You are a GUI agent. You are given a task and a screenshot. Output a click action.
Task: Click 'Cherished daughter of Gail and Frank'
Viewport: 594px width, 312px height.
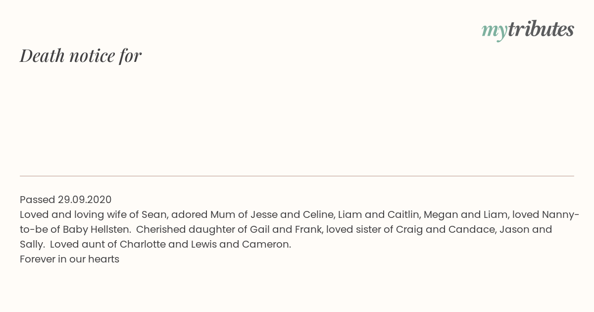pyautogui.click(x=229, y=229)
